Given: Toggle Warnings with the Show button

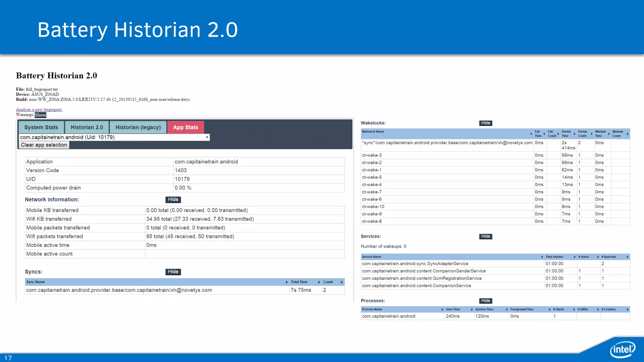Looking at the screenshot, I should (x=40, y=115).
